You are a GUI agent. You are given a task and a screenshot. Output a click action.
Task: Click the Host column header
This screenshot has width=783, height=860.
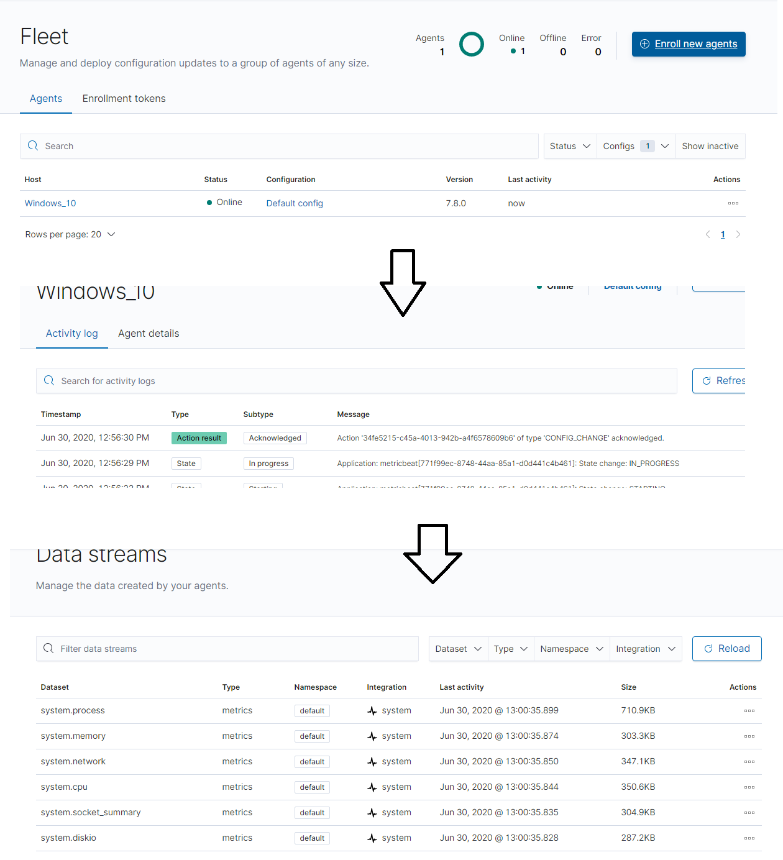pyautogui.click(x=33, y=180)
